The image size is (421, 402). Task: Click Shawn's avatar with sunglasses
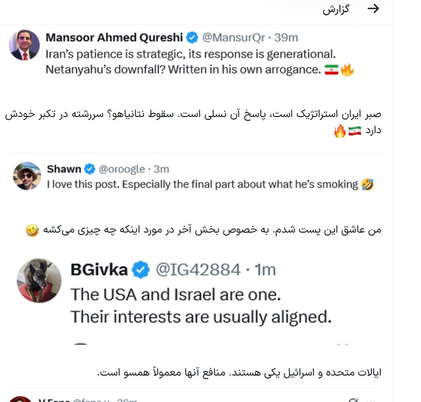point(27,176)
